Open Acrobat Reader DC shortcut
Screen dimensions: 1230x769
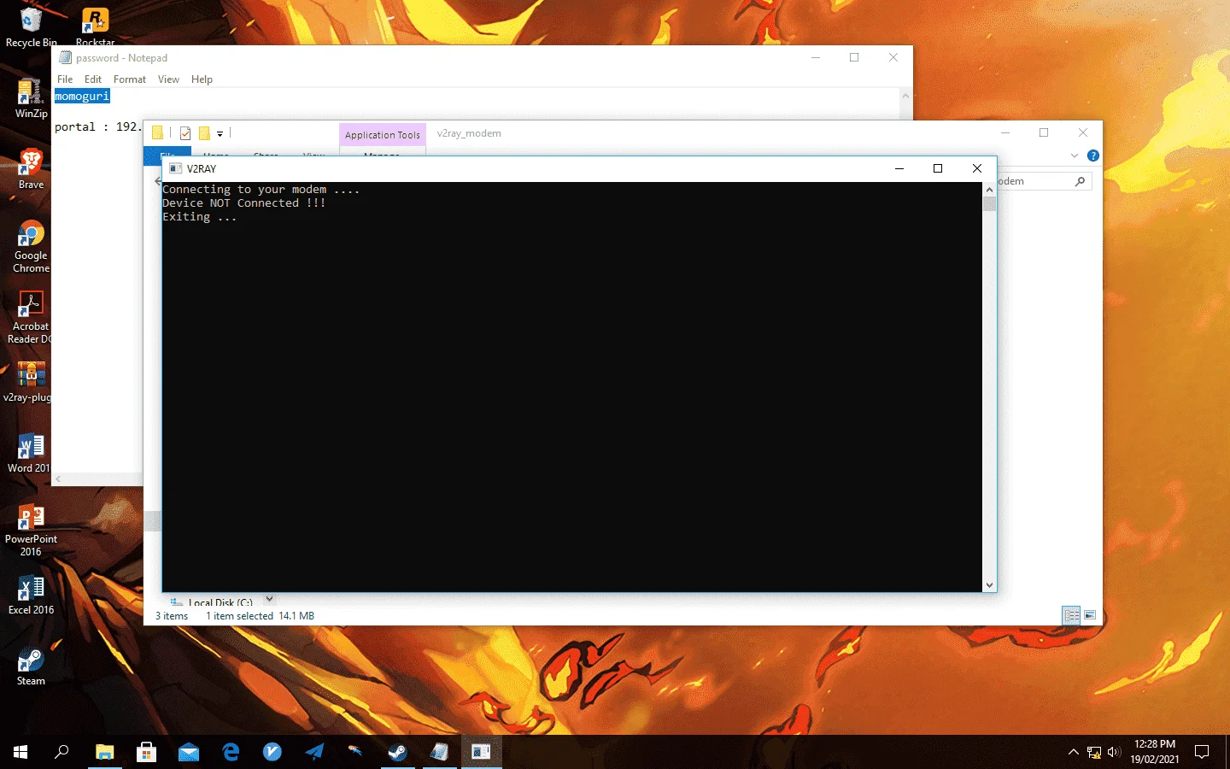(x=30, y=317)
